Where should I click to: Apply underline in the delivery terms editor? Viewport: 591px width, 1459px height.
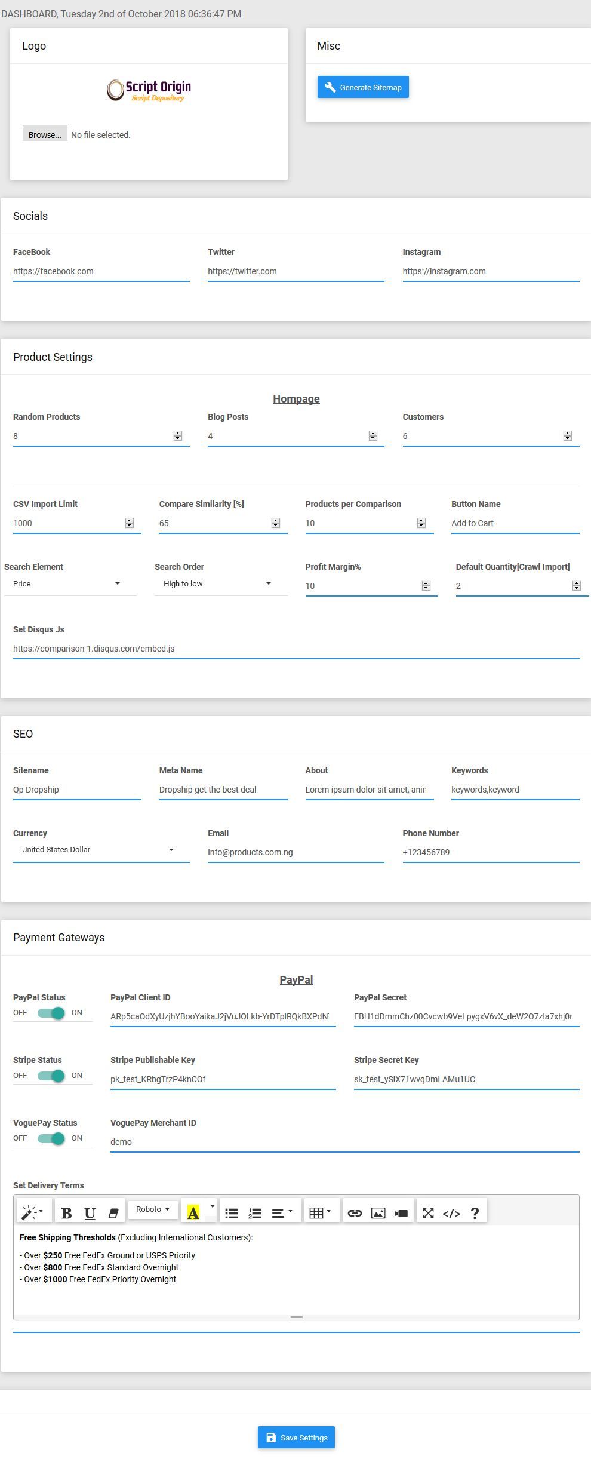tap(90, 1213)
